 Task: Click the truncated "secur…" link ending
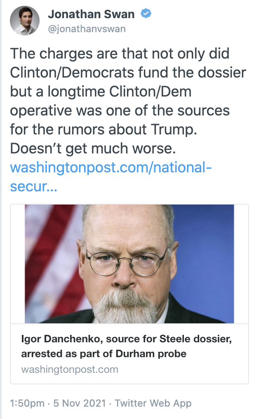point(33,187)
